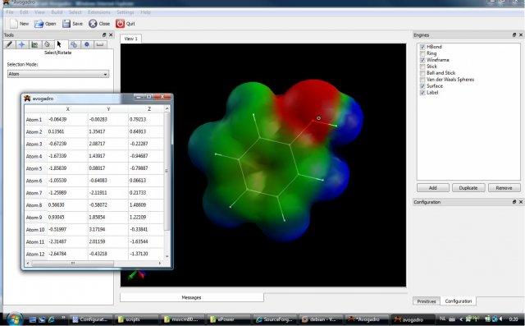Select the ruler Measure tool tab
Viewport: 525px width, 326px height.
[100, 44]
